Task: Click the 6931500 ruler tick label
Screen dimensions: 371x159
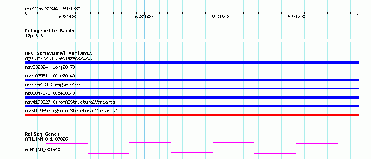Action: pos(144,17)
